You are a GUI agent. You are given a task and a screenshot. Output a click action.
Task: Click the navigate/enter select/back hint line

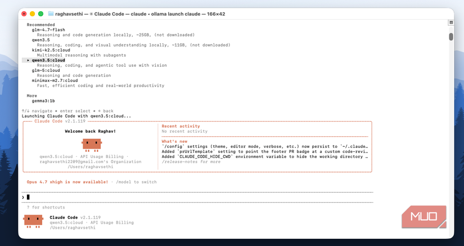tap(67, 111)
